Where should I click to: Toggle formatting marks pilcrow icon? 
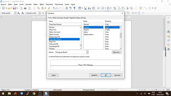(x=75, y=8)
